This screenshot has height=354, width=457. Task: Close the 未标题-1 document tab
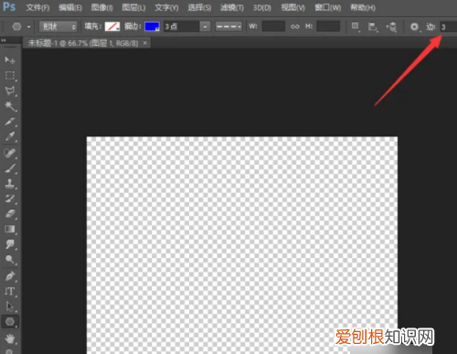145,43
